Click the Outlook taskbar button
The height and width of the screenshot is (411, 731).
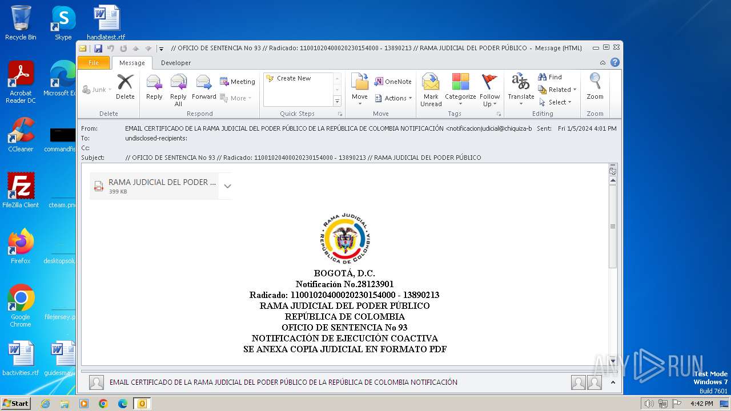142,404
